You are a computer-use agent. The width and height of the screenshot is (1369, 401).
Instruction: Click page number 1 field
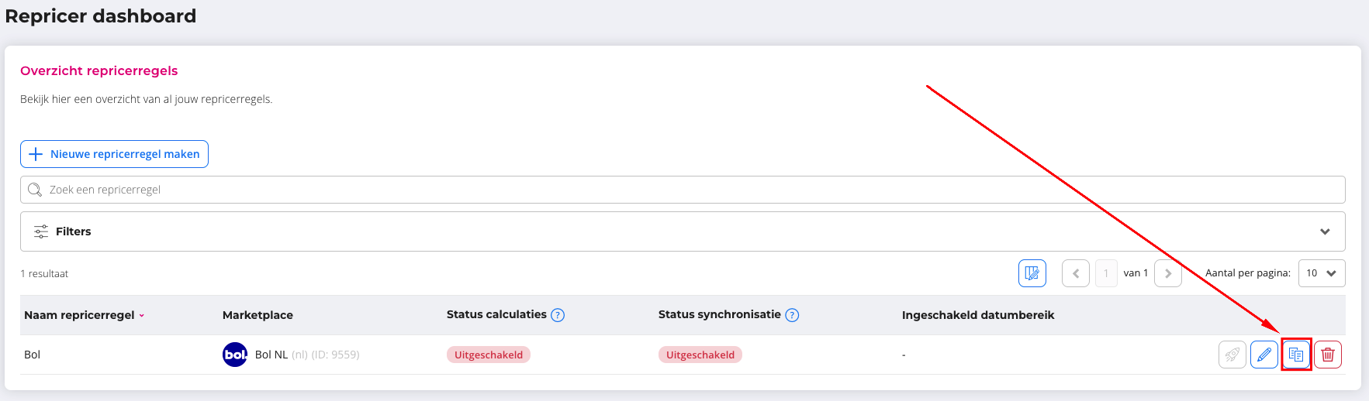point(1106,273)
